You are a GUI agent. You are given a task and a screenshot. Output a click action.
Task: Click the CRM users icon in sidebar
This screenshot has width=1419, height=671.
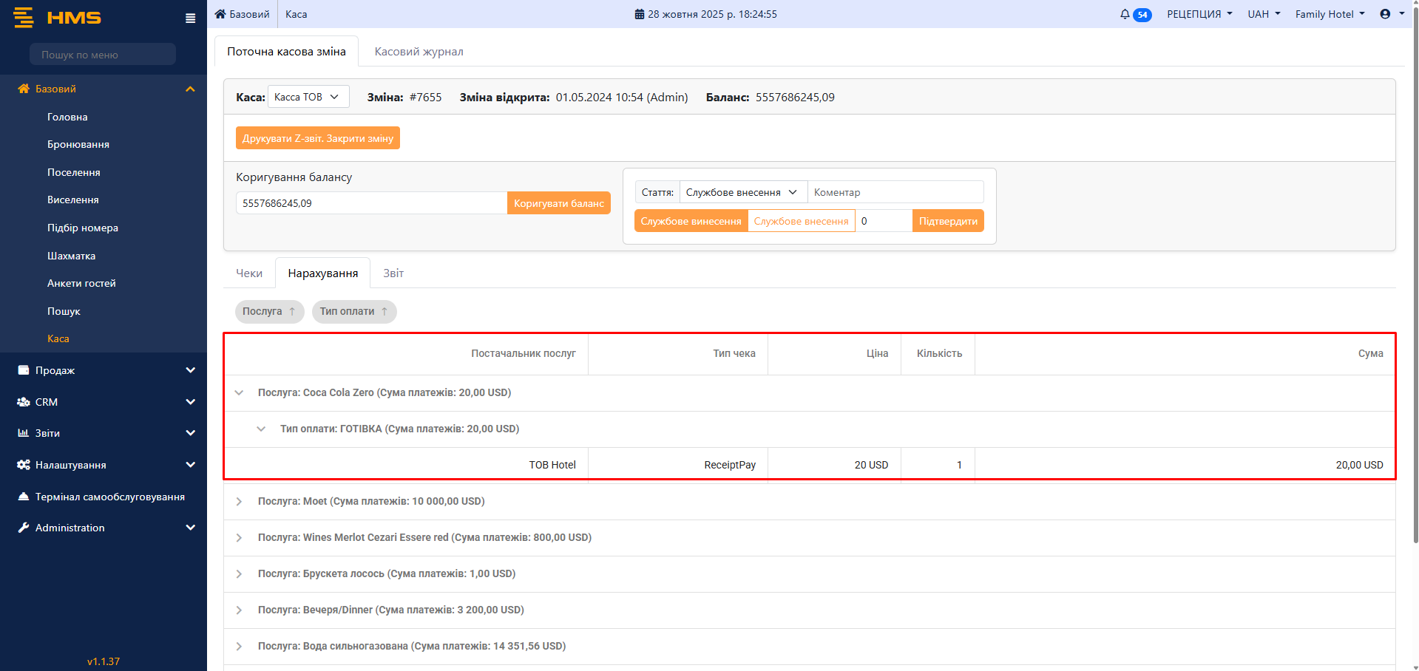pyautogui.click(x=24, y=402)
